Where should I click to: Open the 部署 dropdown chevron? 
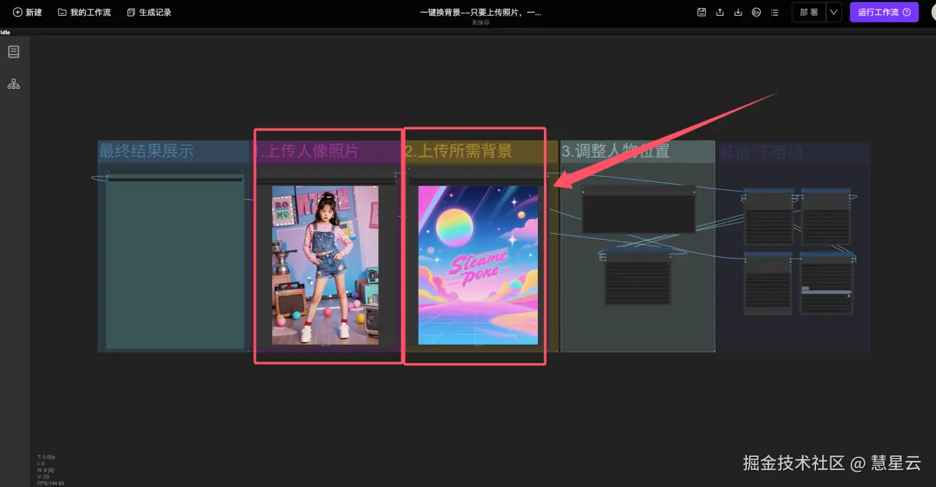(833, 12)
